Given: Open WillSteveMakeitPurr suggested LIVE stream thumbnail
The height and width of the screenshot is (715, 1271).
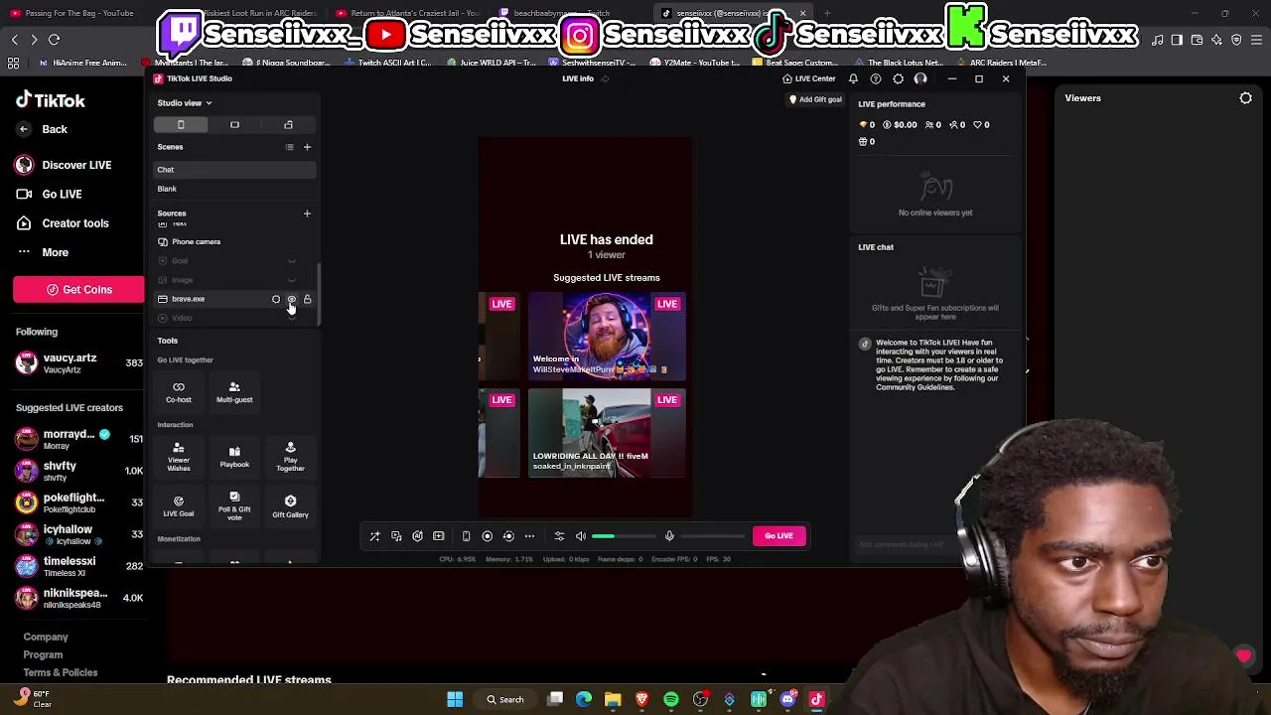Looking at the screenshot, I should pos(606,337).
